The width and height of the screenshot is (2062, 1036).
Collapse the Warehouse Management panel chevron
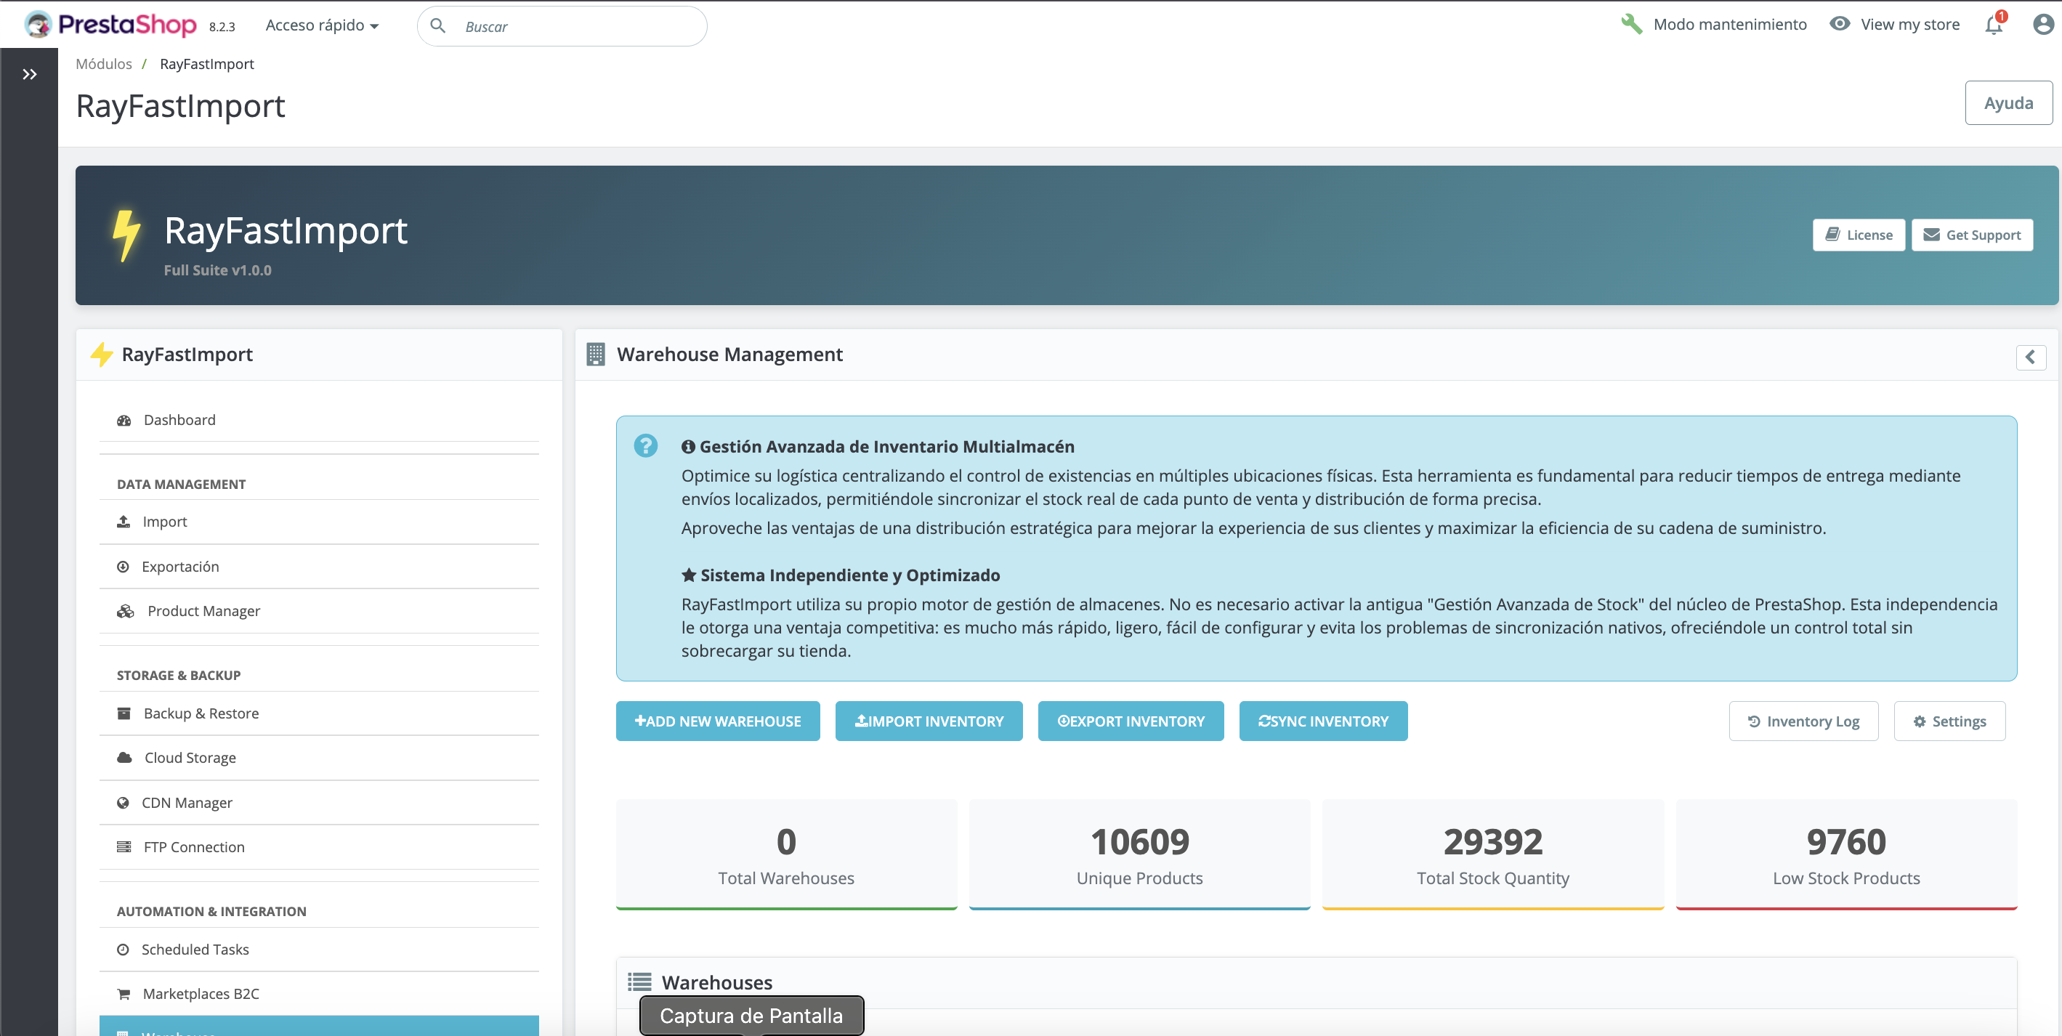click(2030, 357)
